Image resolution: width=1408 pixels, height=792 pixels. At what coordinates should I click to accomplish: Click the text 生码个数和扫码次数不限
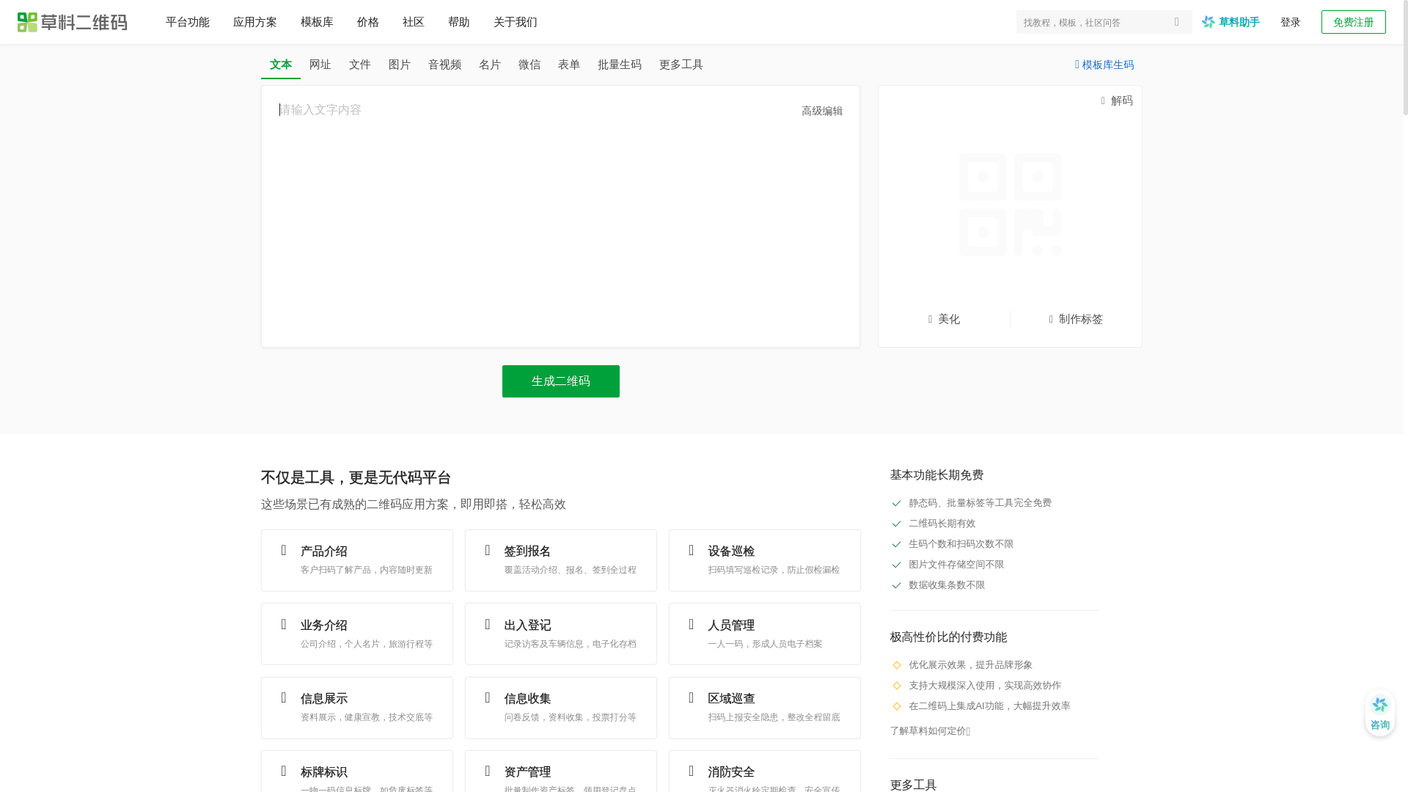click(x=961, y=544)
